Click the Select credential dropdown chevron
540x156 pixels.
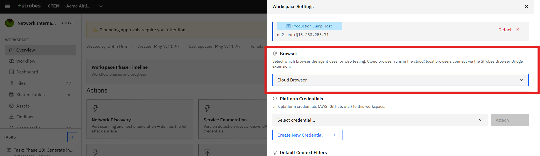tap(481, 120)
